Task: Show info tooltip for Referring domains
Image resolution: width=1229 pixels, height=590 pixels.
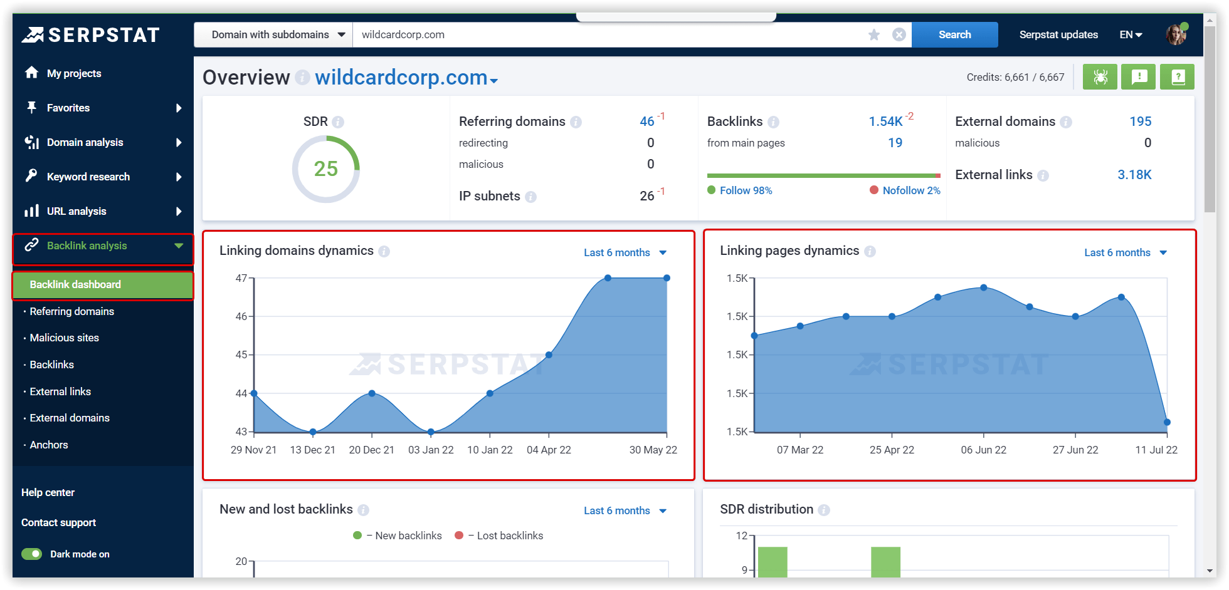Action: pos(576,122)
